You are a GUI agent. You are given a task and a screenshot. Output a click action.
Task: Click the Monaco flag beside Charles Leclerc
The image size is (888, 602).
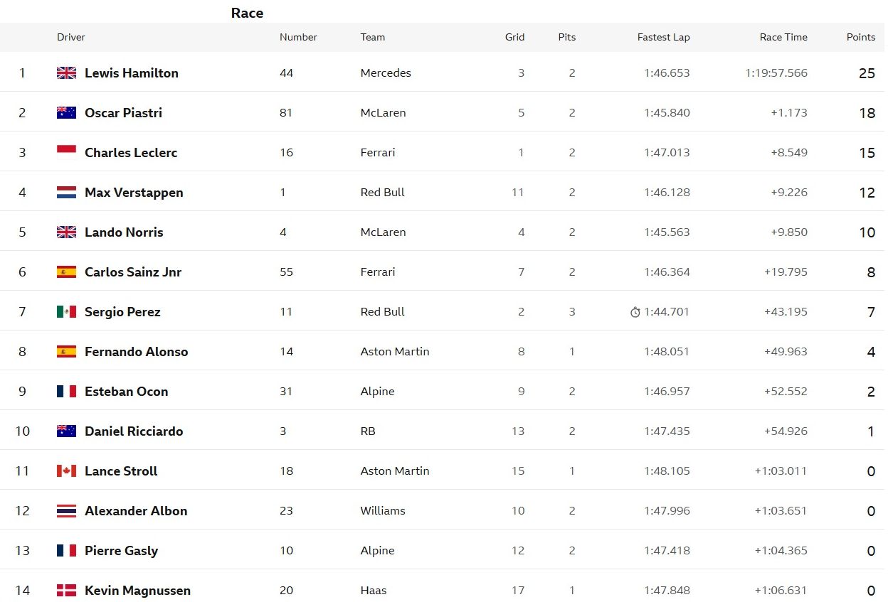pos(66,152)
